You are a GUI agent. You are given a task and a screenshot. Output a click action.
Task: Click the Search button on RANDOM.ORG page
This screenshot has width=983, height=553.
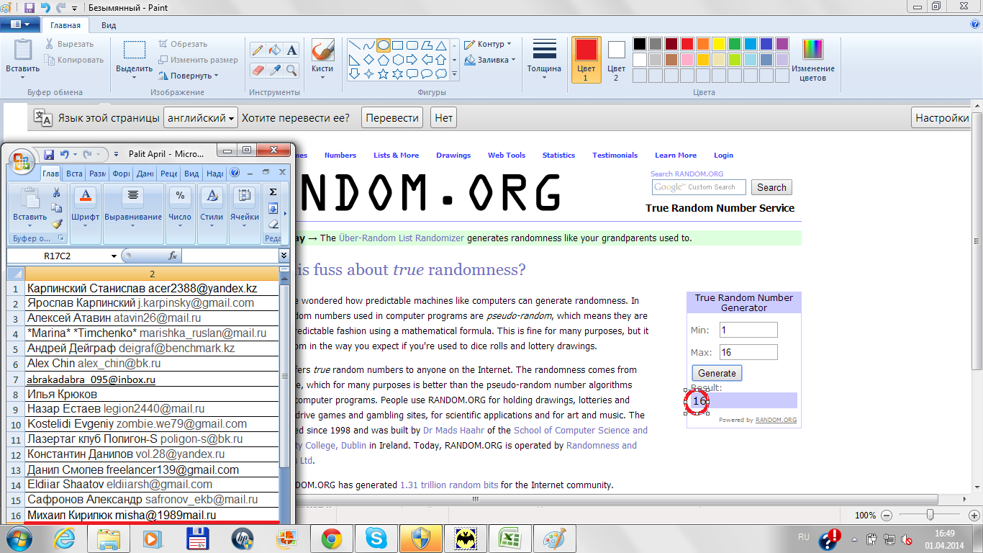click(771, 187)
